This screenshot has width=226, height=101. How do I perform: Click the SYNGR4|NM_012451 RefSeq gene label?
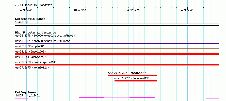pos(27,95)
